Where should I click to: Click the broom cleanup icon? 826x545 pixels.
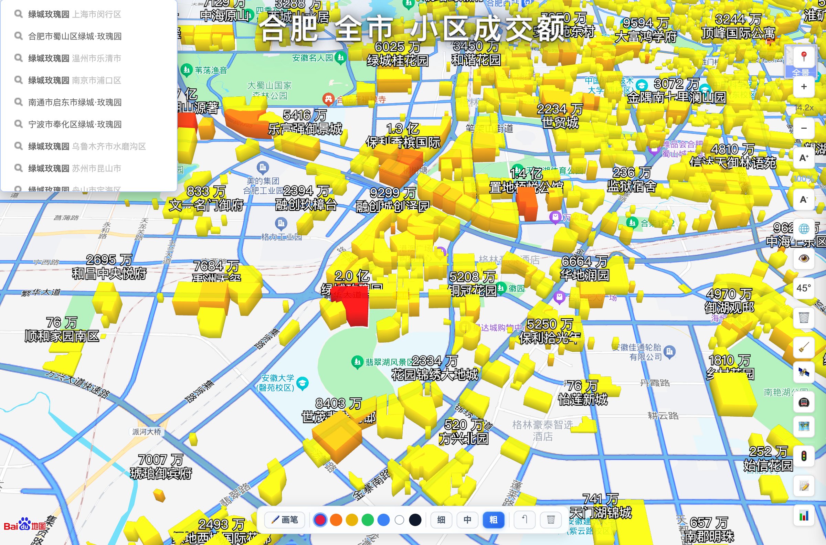pos(803,347)
